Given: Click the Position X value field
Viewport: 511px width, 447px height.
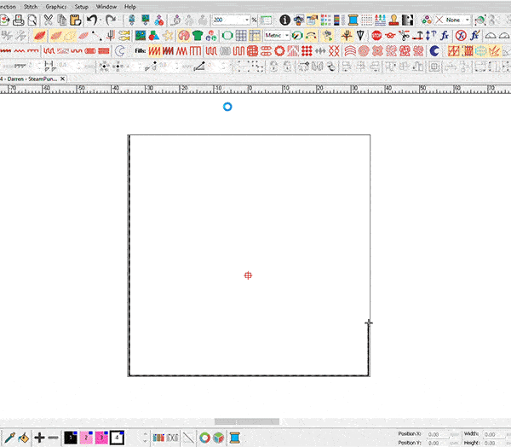Looking at the screenshot, I should click(x=439, y=434).
